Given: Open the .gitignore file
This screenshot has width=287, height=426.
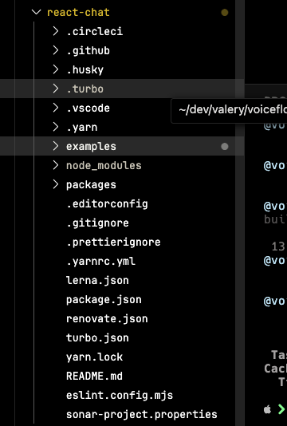Looking at the screenshot, I should pyautogui.click(x=97, y=223).
